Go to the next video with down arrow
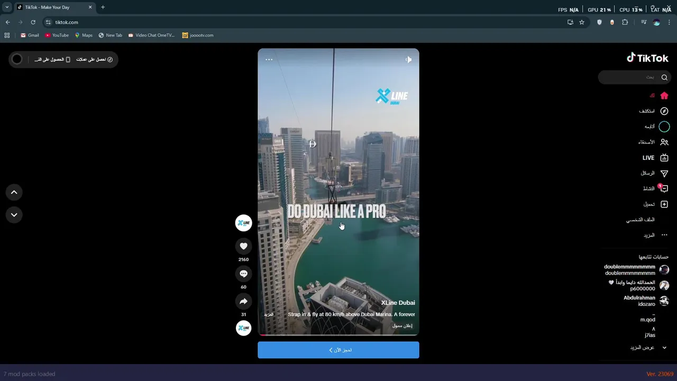 point(14,215)
